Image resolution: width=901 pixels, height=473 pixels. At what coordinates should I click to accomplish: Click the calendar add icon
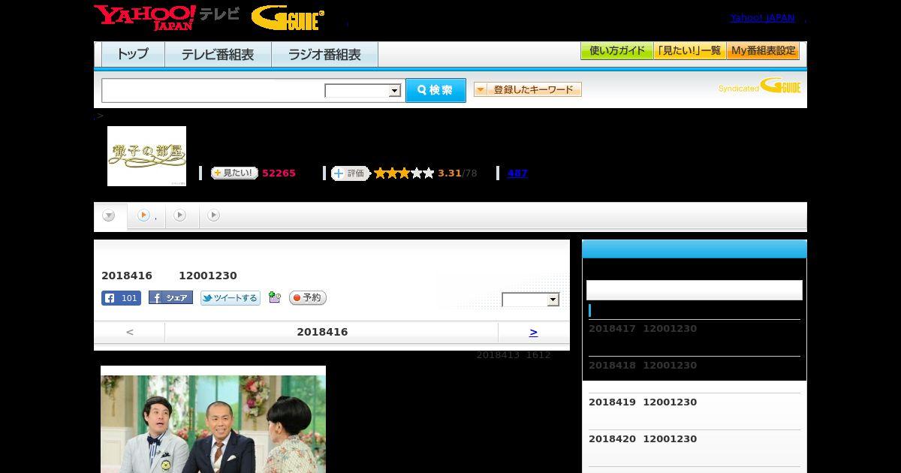click(x=275, y=298)
